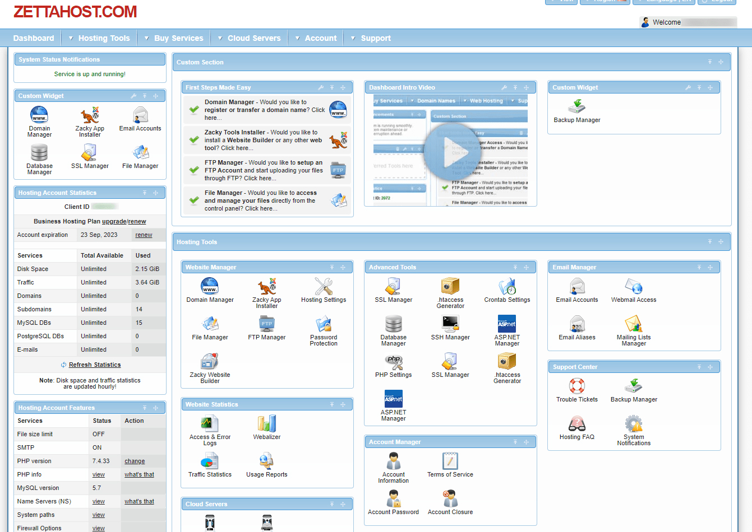Open Backup Manager in the Custom Section widget

(577, 111)
